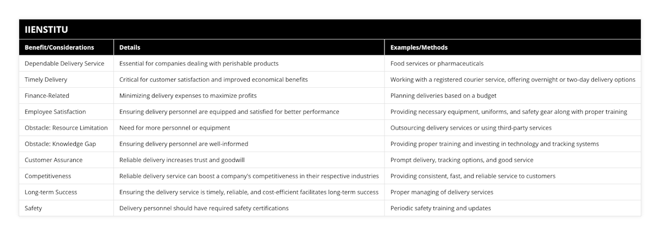
Task: Select Need for more personnel or equipment
Action: tap(174, 128)
